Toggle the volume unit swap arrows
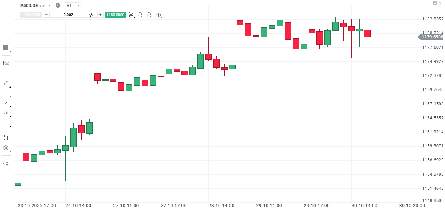This screenshot has height=211, width=445. click(91, 15)
